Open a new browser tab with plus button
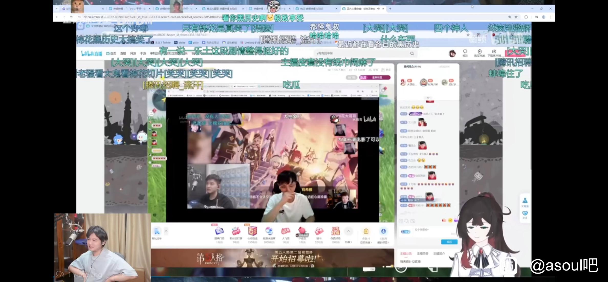The image size is (608, 282). coord(390,9)
